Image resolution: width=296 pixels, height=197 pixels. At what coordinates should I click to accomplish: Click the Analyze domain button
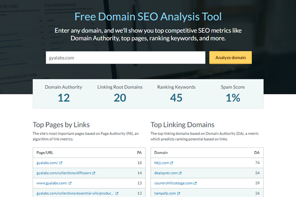(x=231, y=57)
